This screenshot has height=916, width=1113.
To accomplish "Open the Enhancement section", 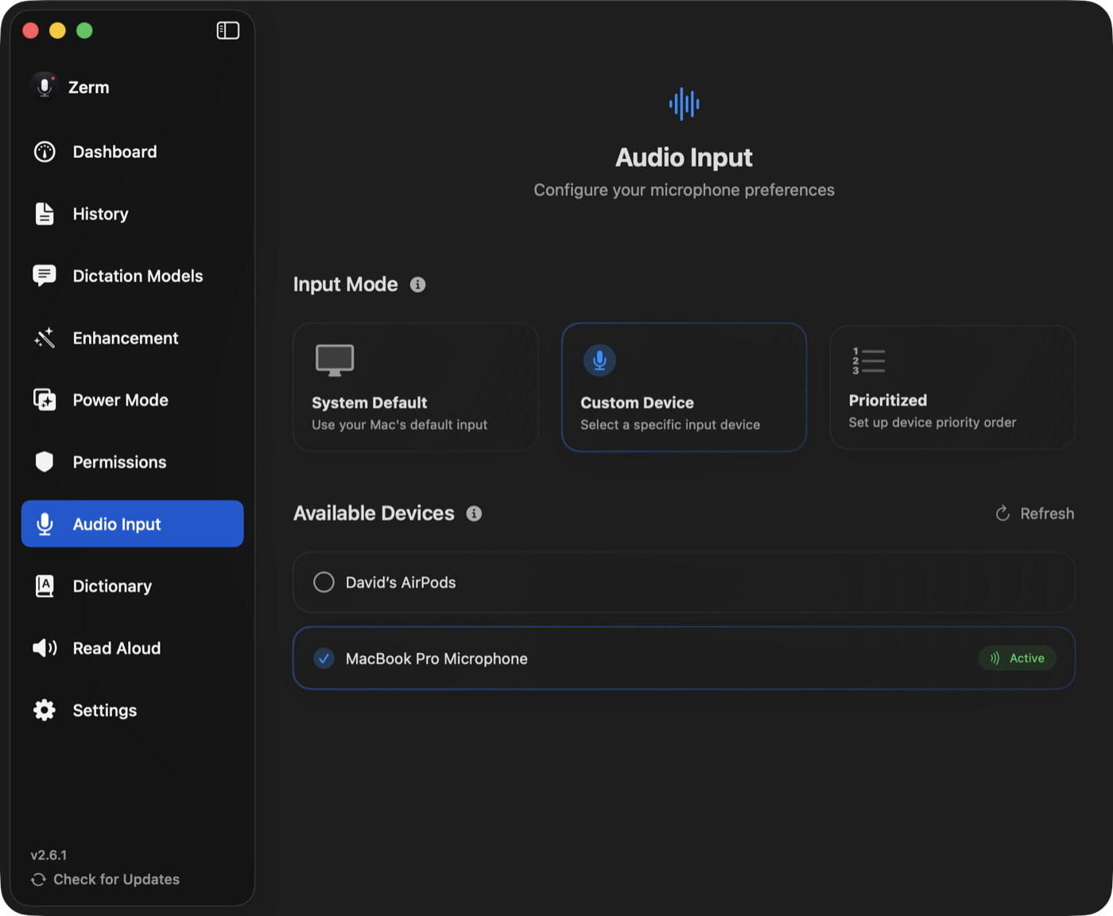I will 132,338.
